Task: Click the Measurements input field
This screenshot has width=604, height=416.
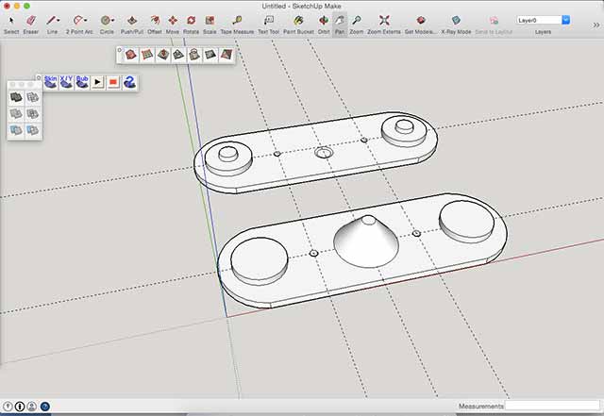Action: (x=552, y=406)
